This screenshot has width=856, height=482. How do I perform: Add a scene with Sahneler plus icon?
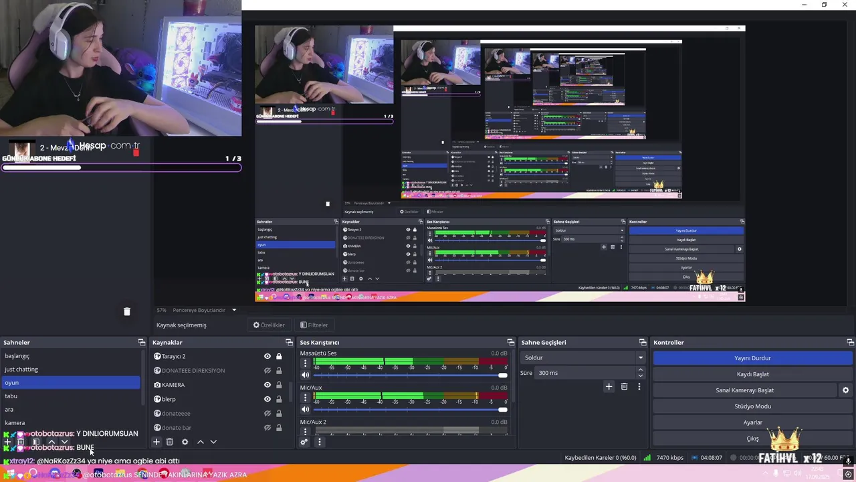click(7, 442)
